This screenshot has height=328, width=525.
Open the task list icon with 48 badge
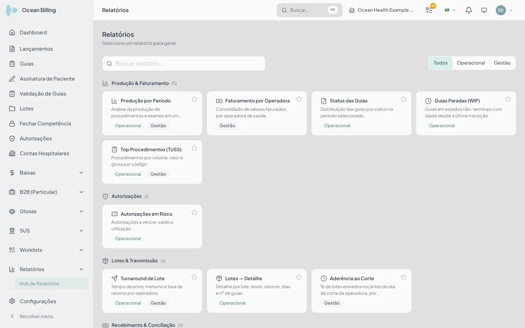pos(429,10)
